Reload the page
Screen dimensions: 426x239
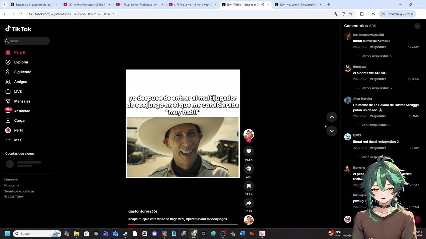[21, 14]
